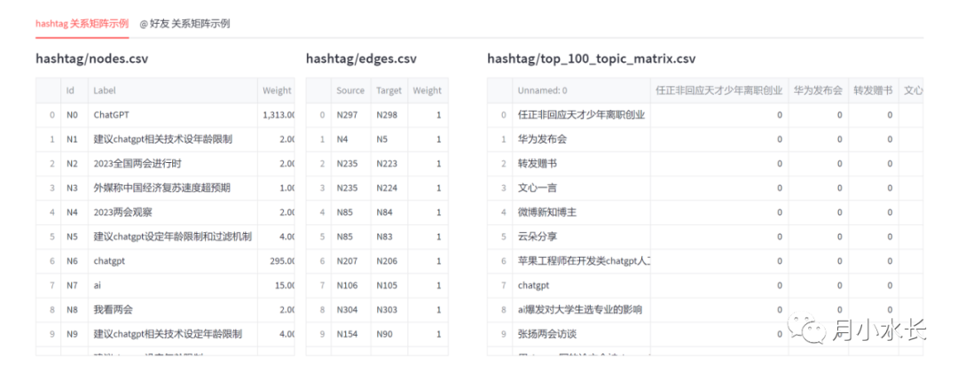Image resolution: width=958 pixels, height=372 pixels.
Task: Select the N6 id cell in nodes table
Action: (75, 261)
